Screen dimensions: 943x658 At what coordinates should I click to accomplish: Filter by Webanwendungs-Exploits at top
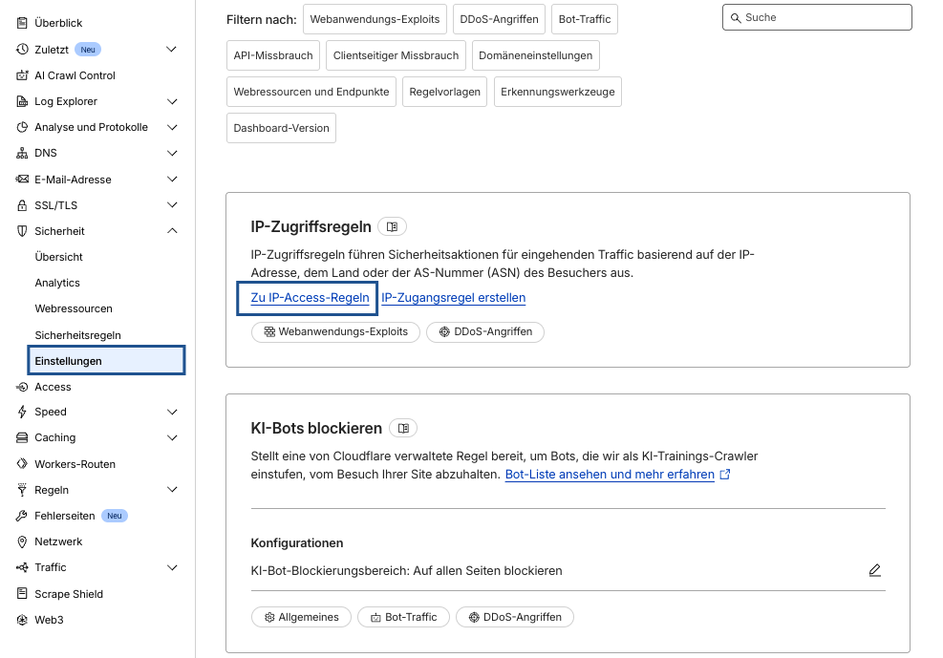[x=375, y=19]
